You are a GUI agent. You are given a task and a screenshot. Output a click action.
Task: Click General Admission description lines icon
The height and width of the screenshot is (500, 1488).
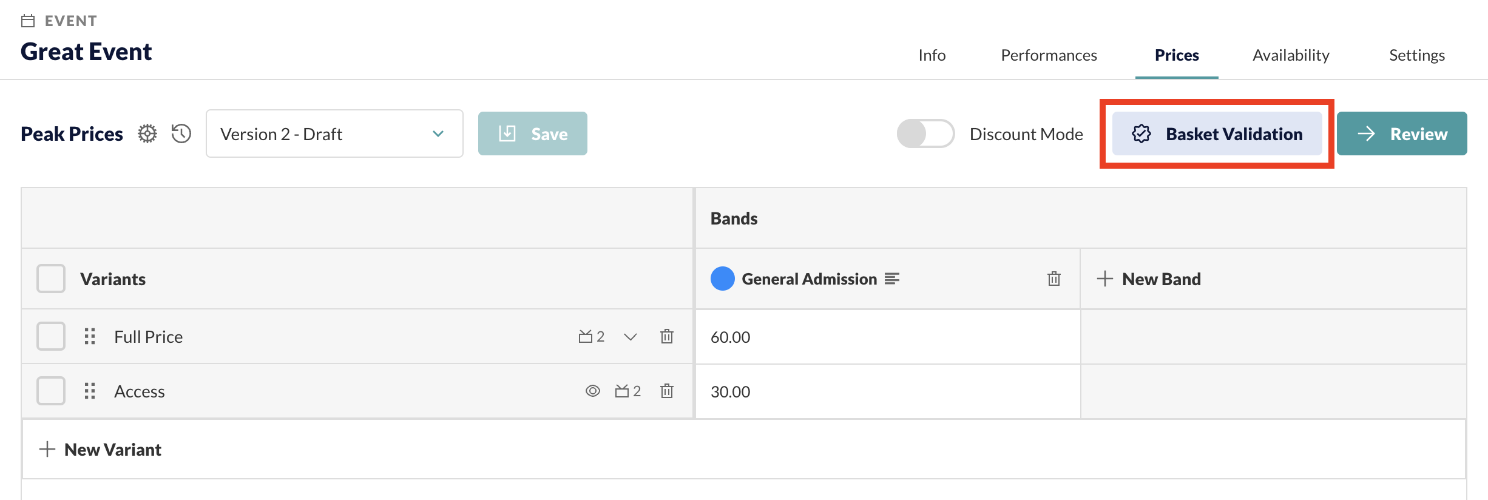[892, 279]
